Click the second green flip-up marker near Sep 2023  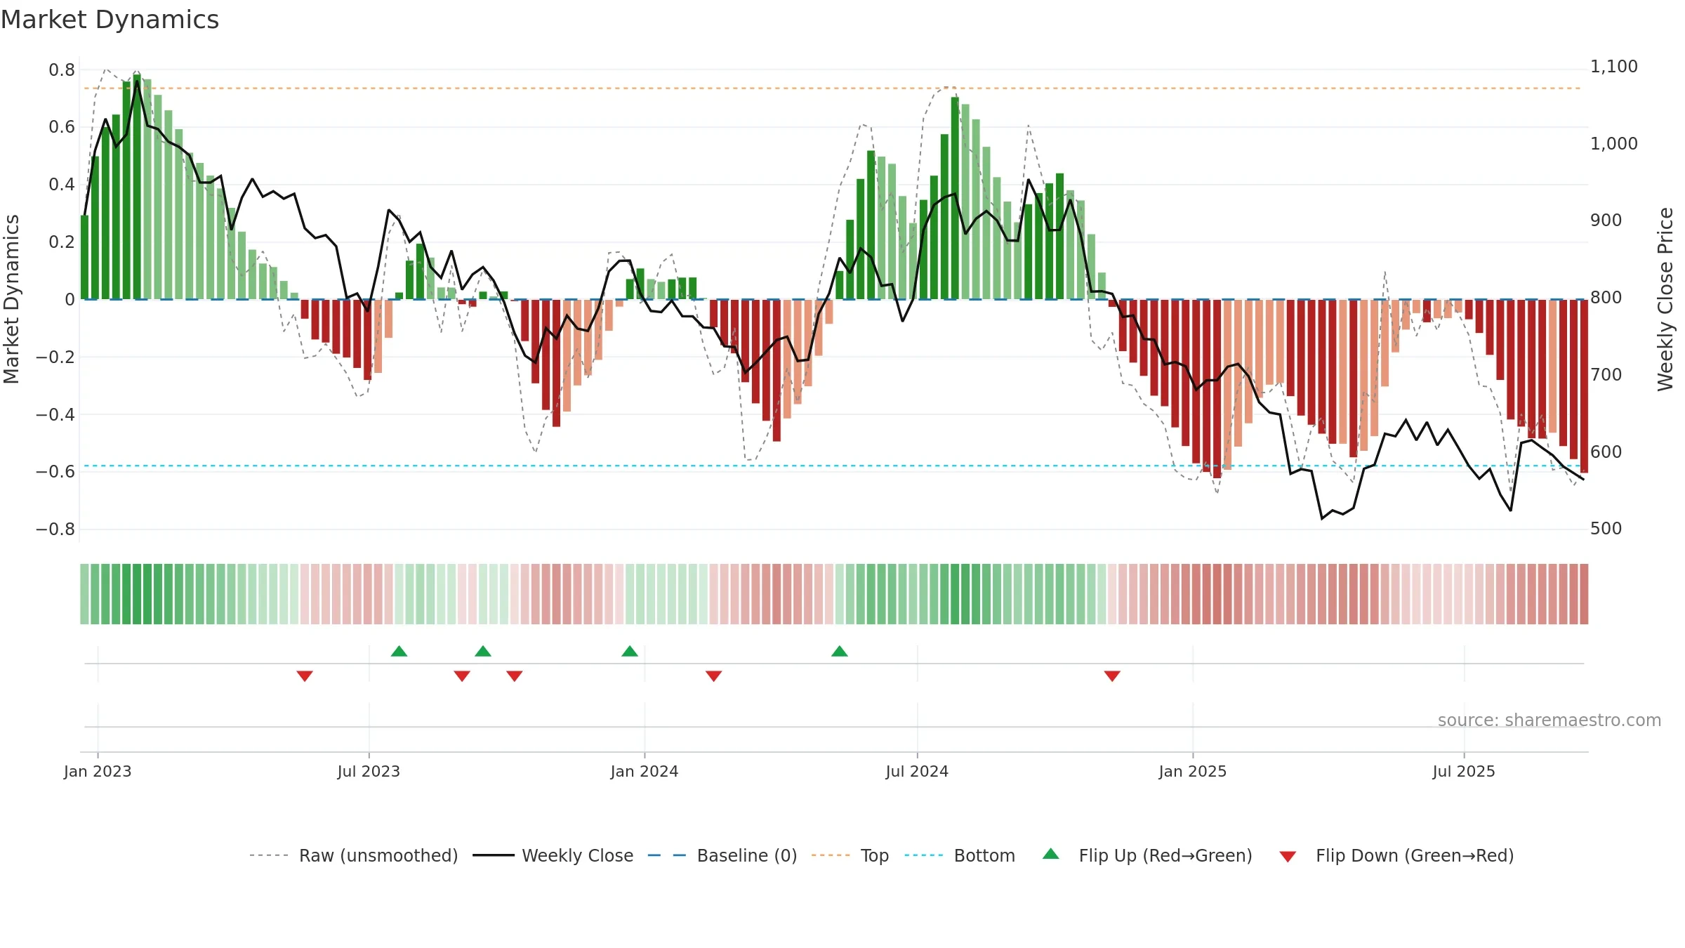(483, 651)
